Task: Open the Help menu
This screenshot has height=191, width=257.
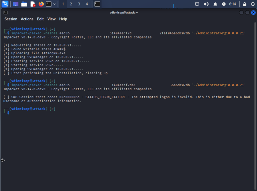Action: coord(63,19)
